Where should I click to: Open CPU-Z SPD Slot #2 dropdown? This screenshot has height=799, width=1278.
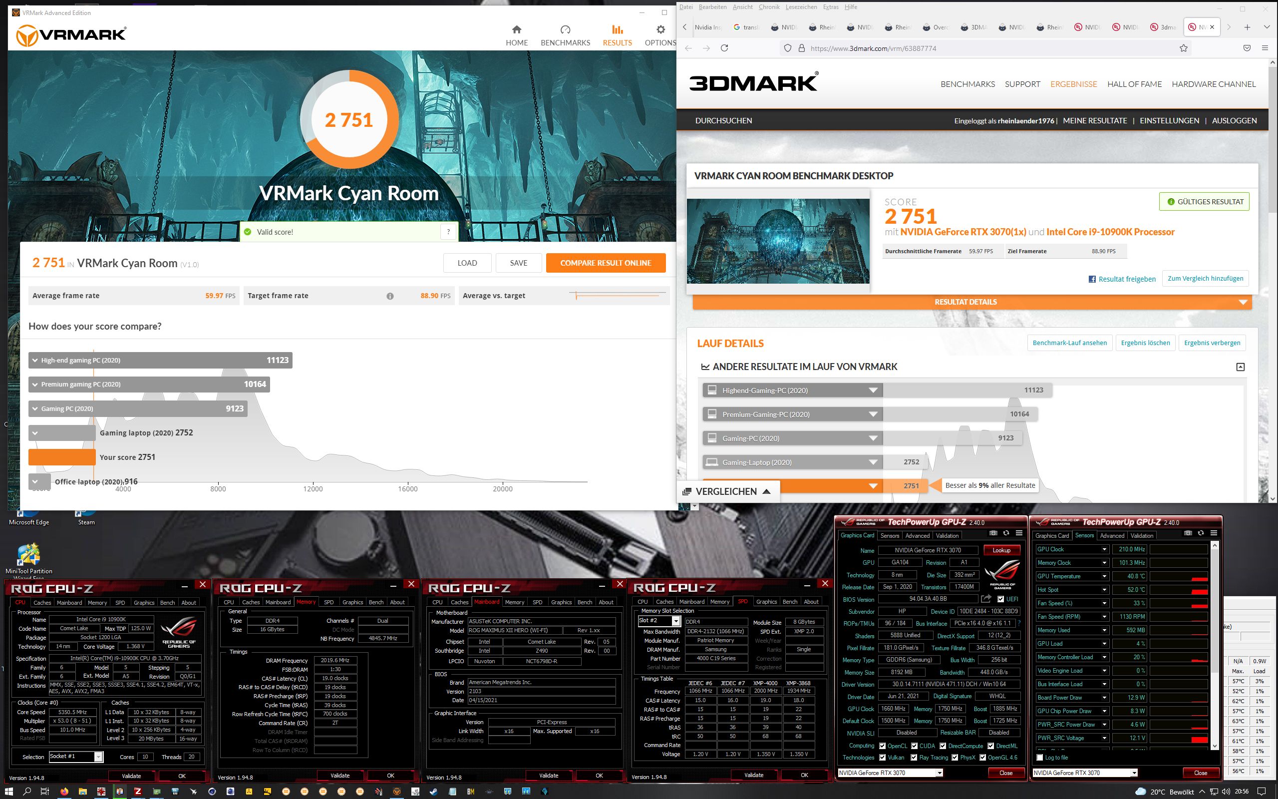click(676, 621)
